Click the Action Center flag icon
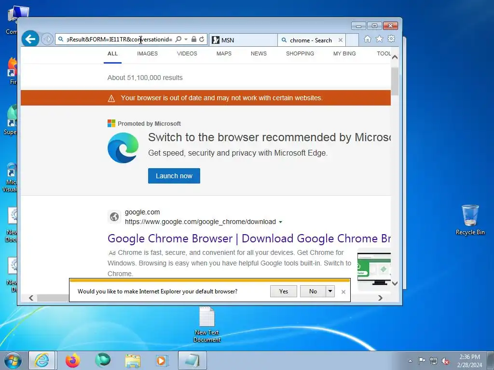Screen dimensions: 494x370 (x=422, y=361)
